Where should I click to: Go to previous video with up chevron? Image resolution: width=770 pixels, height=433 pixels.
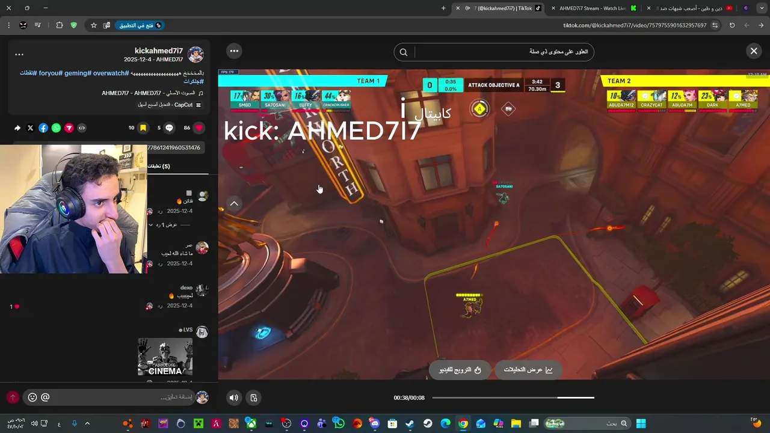pos(234,204)
